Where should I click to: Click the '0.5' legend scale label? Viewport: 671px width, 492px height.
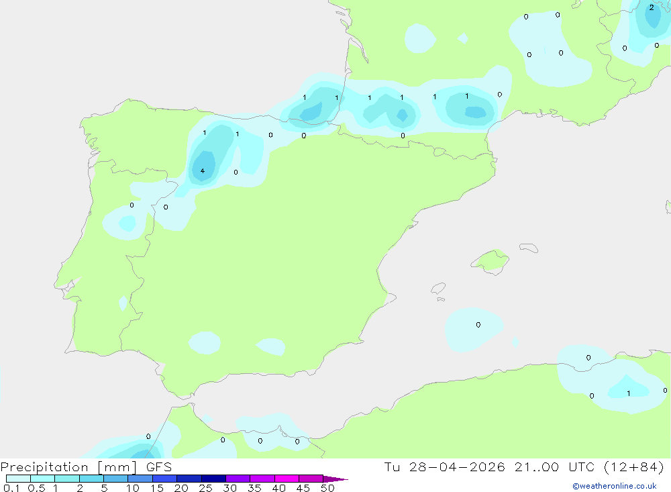click(x=36, y=488)
